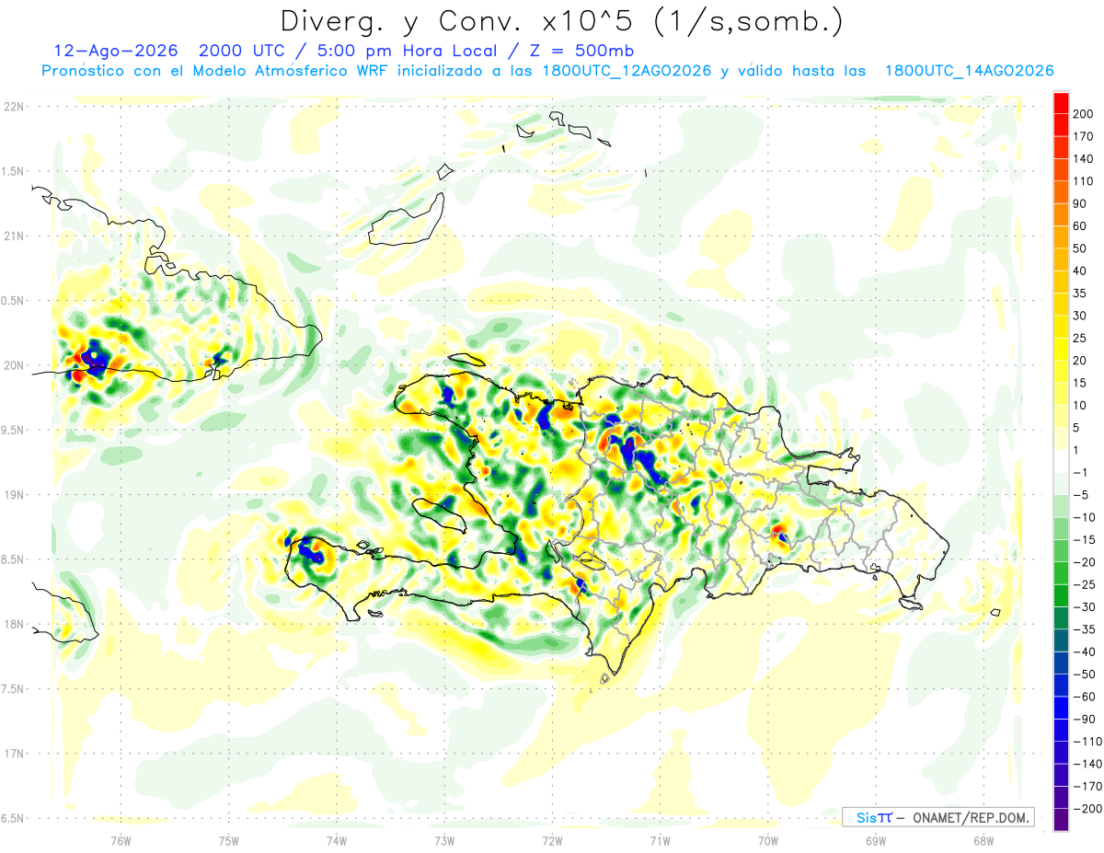Click the '21N' latitude axis label

click(x=14, y=236)
